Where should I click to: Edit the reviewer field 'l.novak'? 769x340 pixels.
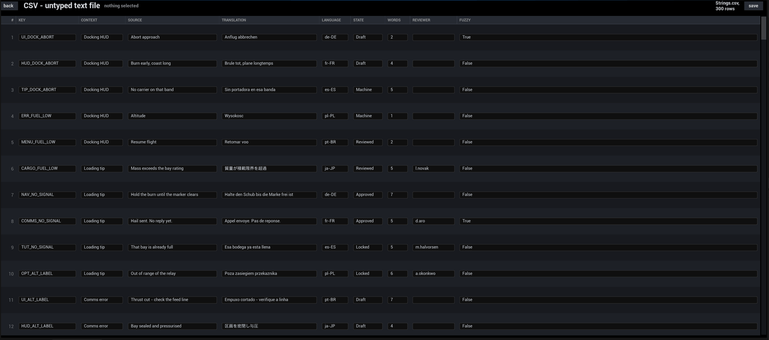tap(434, 169)
